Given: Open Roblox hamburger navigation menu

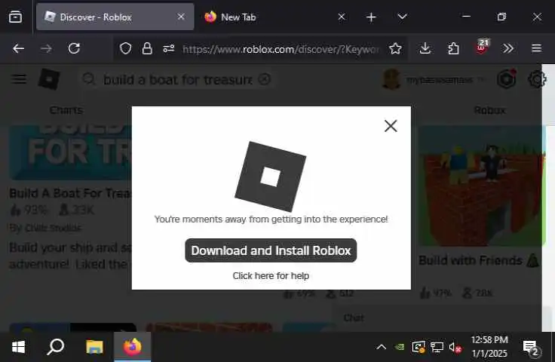Looking at the screenshot, I should tap(19, 79).
